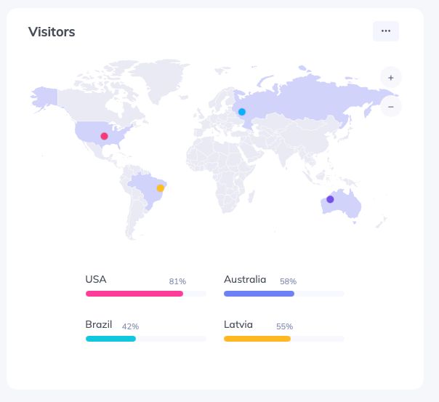
Task: Click the pink marker on USA
Action: pos(104,136)
